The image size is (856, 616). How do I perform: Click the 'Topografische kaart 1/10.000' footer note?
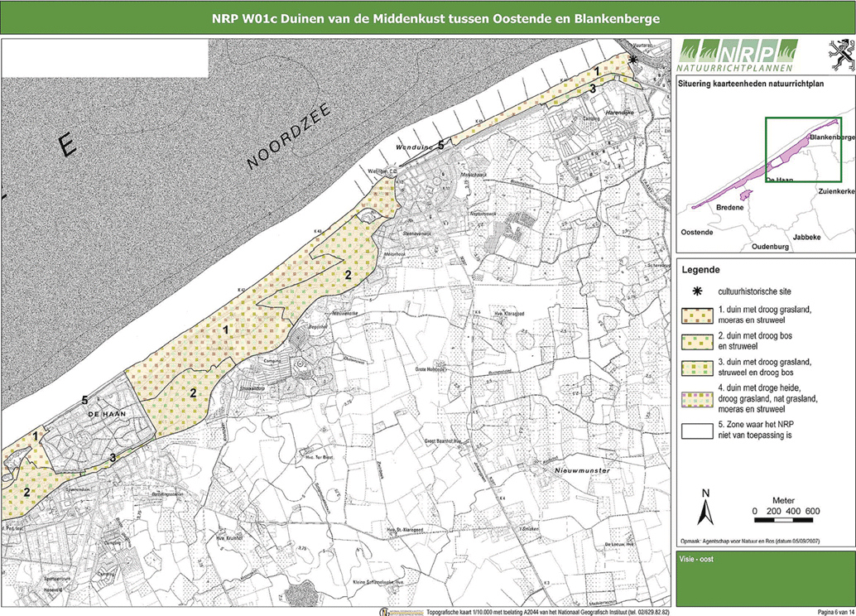547,612
